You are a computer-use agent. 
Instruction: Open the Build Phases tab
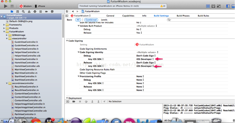[x=183, y=16]
